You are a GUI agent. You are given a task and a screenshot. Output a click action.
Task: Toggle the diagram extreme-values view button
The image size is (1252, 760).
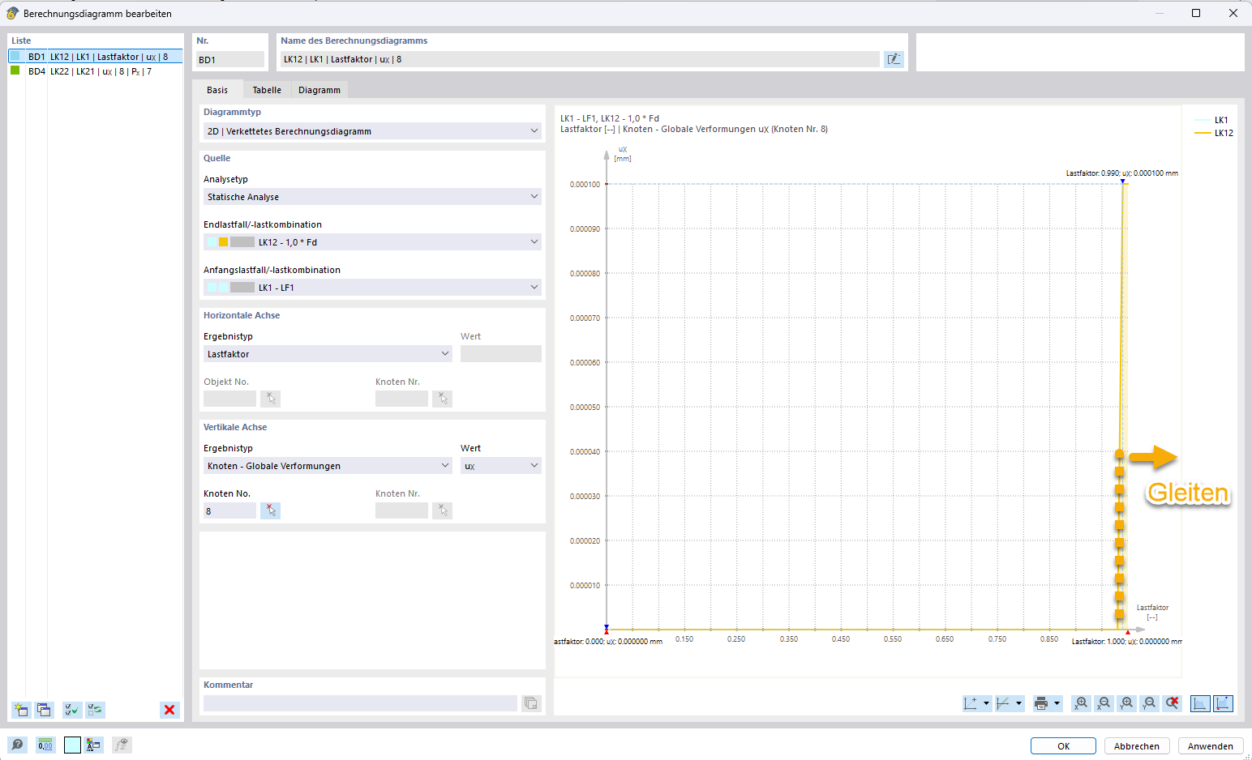pyautogui.click(x=1223, y=703)
